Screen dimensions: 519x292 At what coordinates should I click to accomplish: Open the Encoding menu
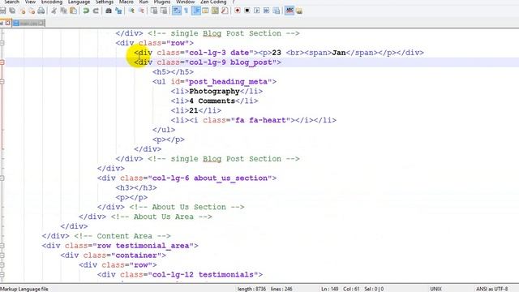[52, 2]
